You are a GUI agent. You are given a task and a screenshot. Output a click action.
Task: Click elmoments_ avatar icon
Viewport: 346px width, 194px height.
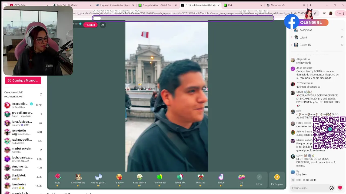pos(7,168)
